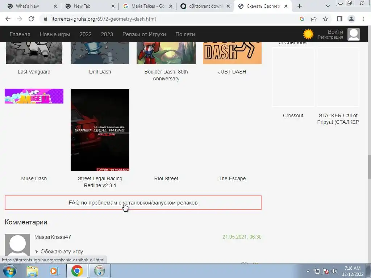Screen dimensions: 371x278
Task: Click the address bar URL
Action: 103,19
